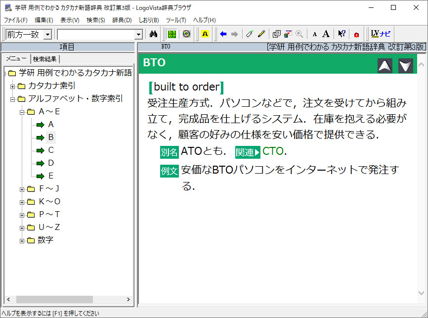Screen dimensions: 428x318
Task: Select index entry C in tree
Action: 51,150
